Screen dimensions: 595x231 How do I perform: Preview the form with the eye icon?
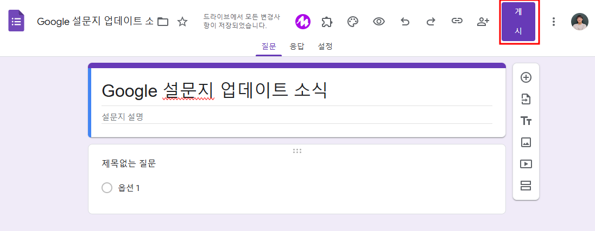click(x=379, y=22)
